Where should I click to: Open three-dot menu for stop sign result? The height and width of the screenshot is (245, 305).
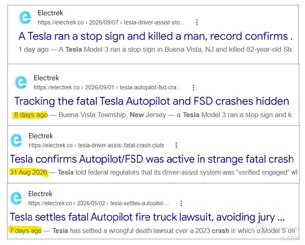pyautogui.click(x=197, y=22)
